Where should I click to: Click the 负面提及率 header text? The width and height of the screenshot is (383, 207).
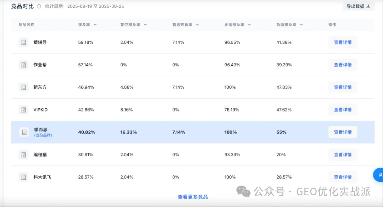286,25
